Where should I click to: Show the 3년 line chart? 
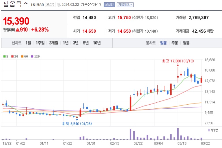pos(76,43)
